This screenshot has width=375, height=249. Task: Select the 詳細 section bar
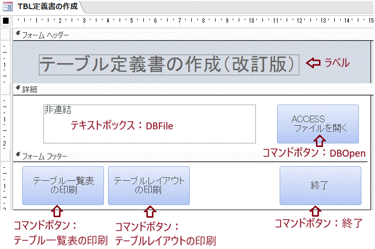tap(192, 89)
